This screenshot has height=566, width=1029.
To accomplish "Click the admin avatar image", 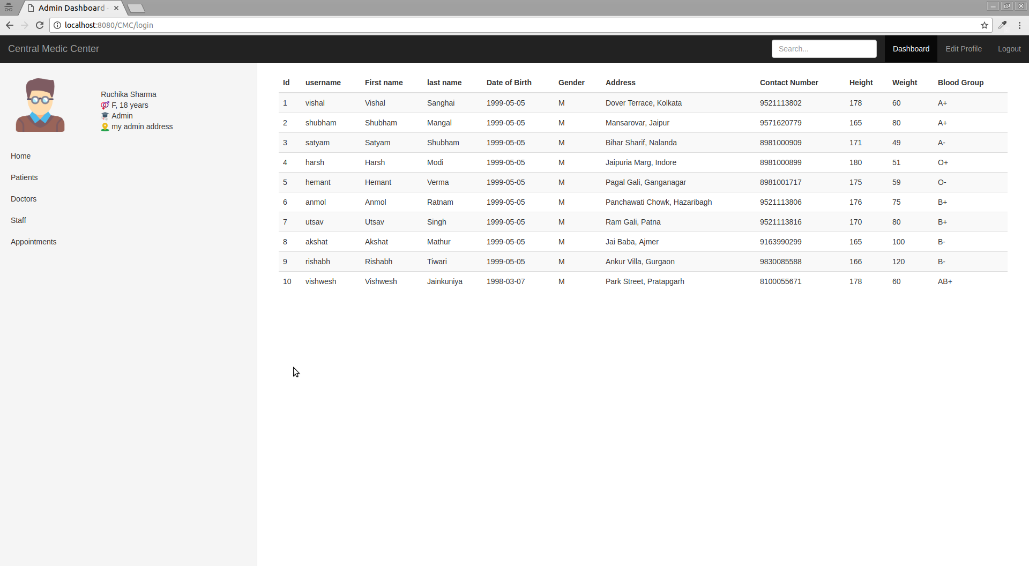I will tap(40, 105).
